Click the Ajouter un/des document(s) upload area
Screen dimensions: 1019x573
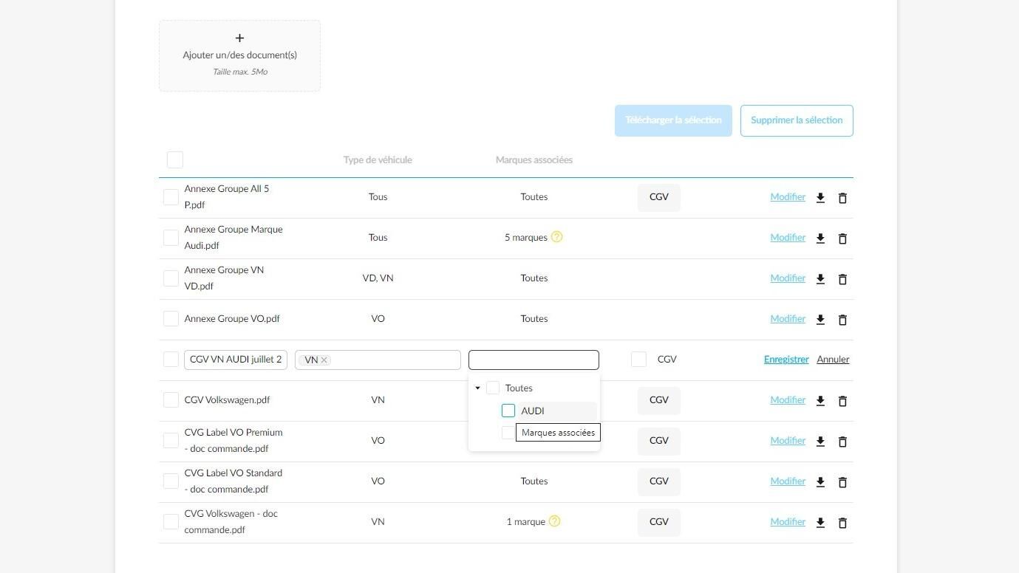239,55
